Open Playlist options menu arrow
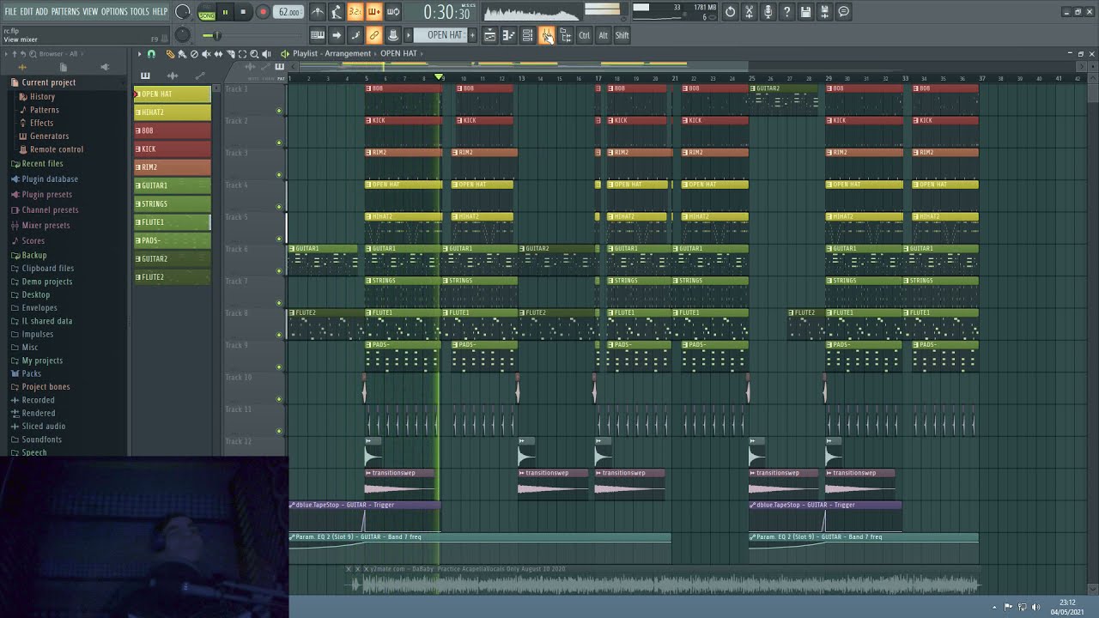The height and width of the screenshot is (618, 1099). pos(139,54)
